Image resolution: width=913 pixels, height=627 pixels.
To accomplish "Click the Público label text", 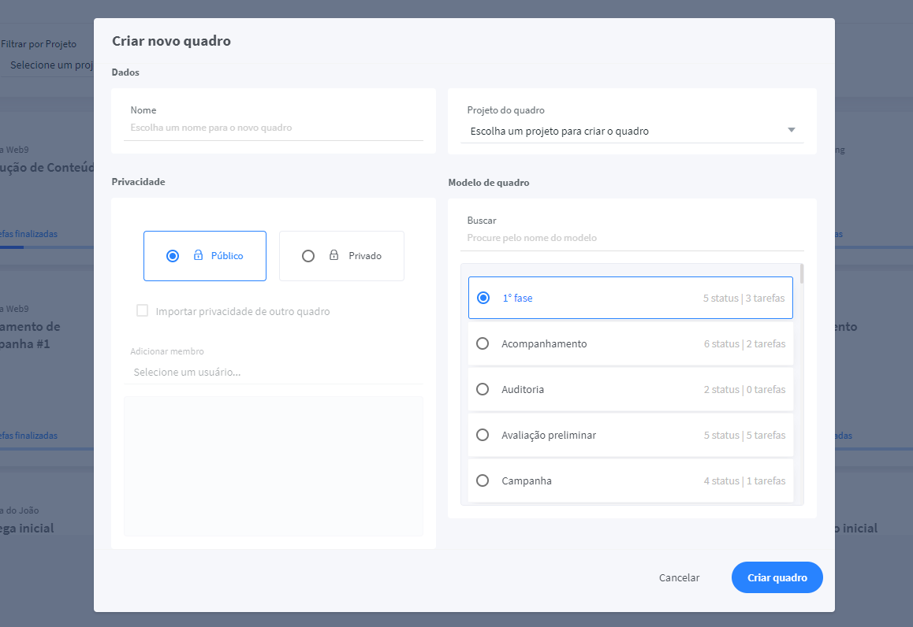I will (x=227, y=256).
